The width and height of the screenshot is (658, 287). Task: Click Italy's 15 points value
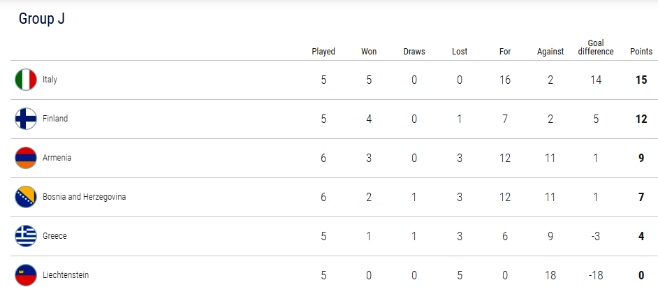coord(641,80)
